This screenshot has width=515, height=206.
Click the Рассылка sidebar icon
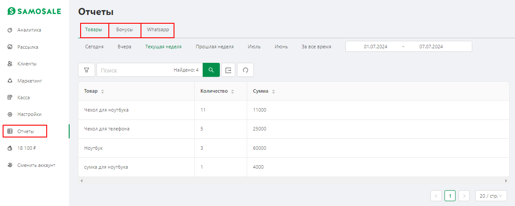point(10,47)
